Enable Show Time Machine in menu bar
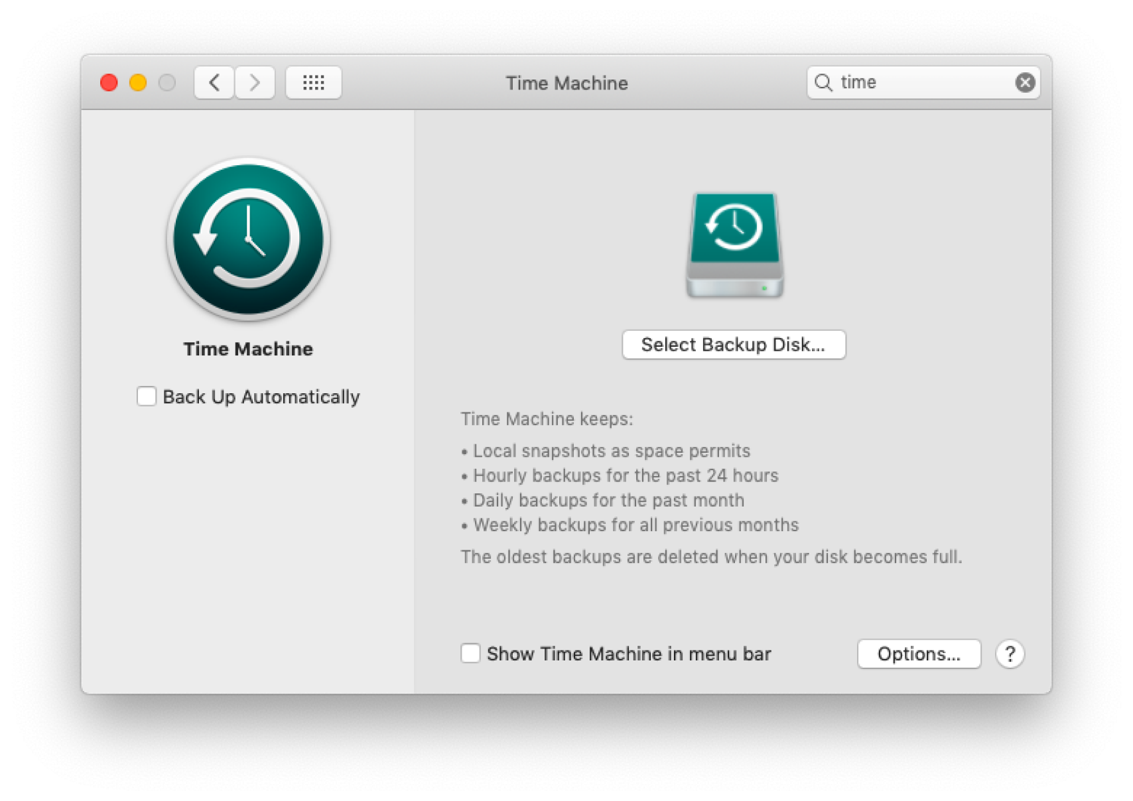The width and height of the screenshot is (1133, 801). (x=470, y=654)
